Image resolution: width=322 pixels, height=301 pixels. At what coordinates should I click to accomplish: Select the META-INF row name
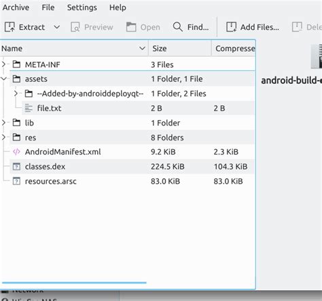pyautogui.click(x=43, y=64)
